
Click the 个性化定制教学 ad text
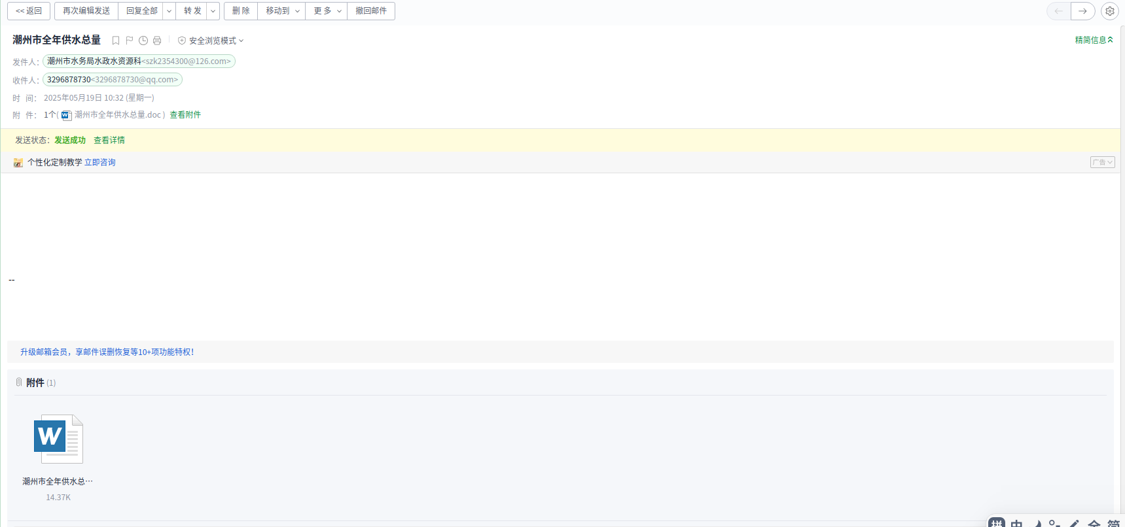click(x=54, y=163)
